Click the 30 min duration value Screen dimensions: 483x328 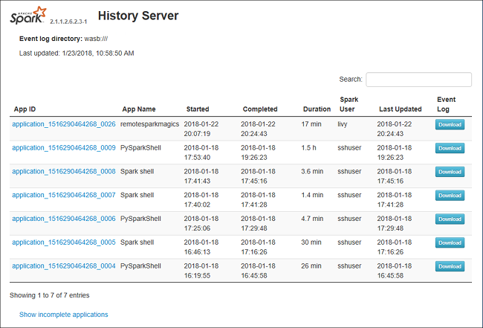click(311, 242)
